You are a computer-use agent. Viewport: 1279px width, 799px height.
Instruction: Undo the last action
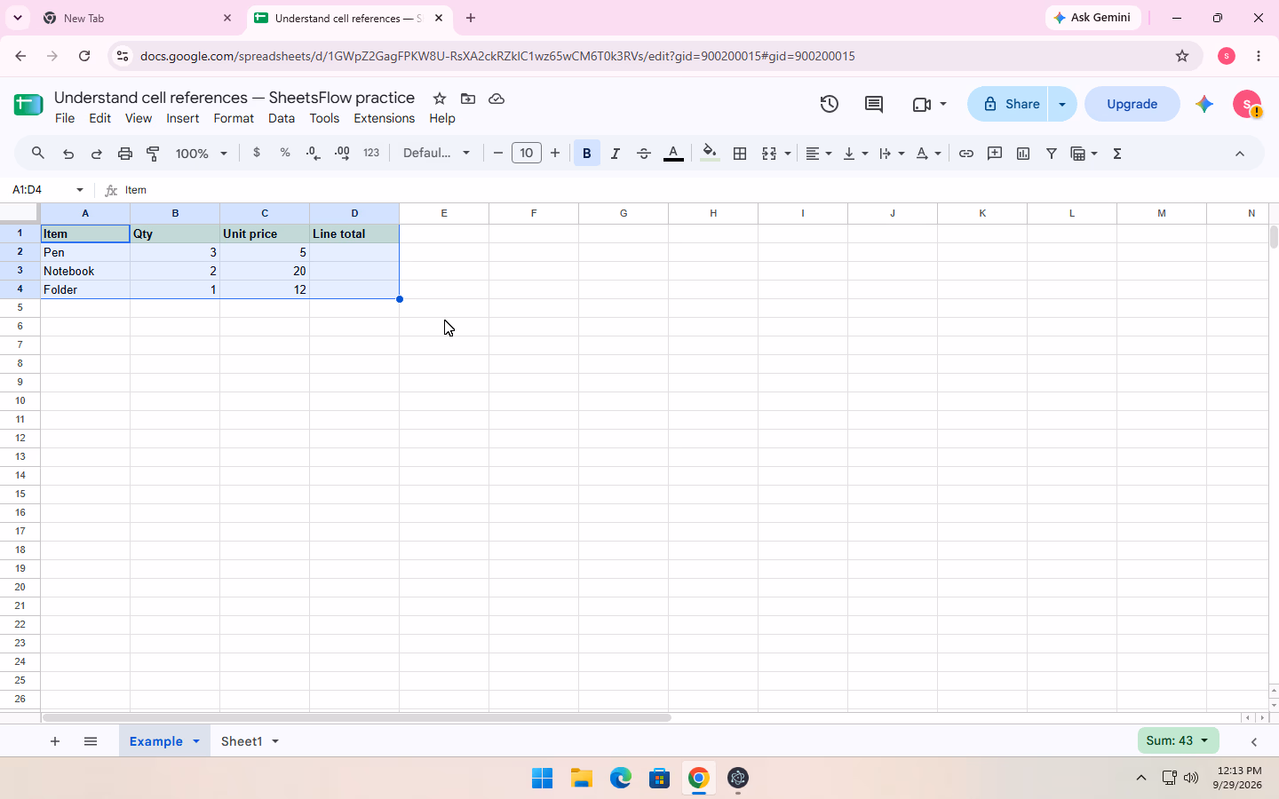click(x=68, y=154)
